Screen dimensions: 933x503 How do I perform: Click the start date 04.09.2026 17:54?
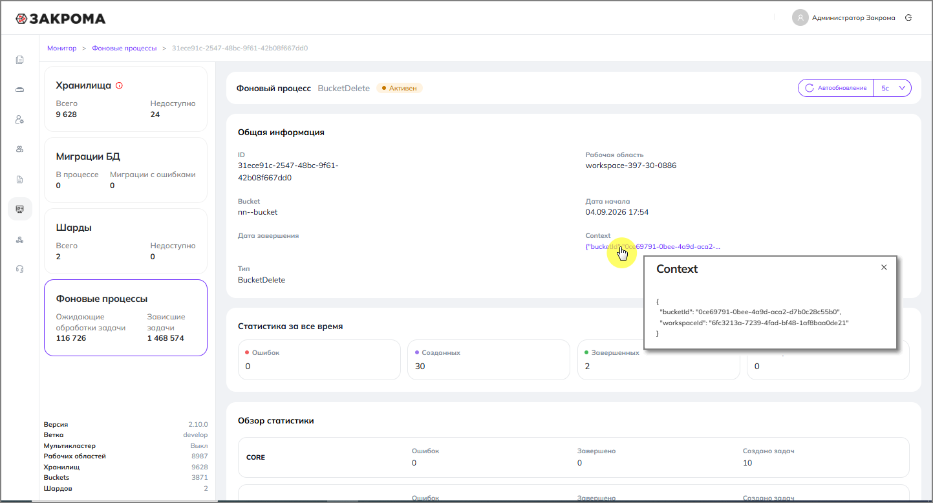(617, 212)
